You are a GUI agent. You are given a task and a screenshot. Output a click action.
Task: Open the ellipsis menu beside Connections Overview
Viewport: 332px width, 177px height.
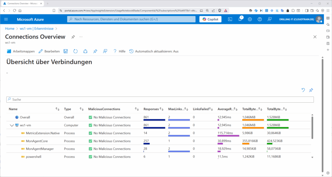81,37
